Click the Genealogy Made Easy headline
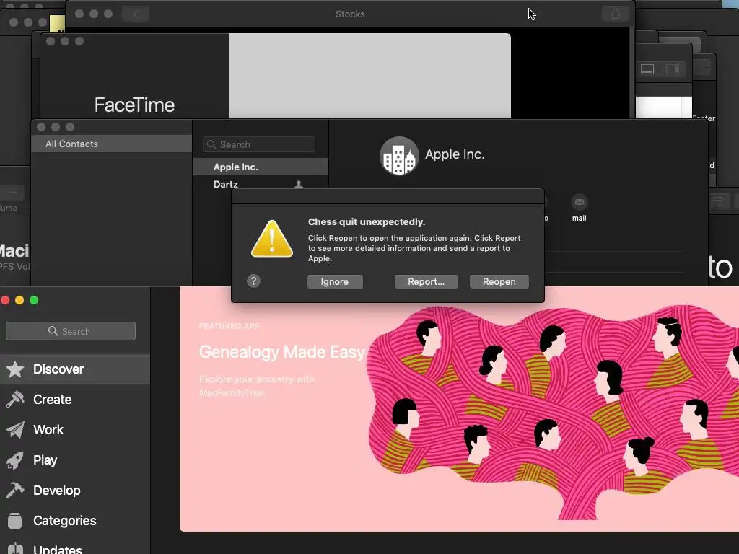739x554 pixels. [282, 352]
